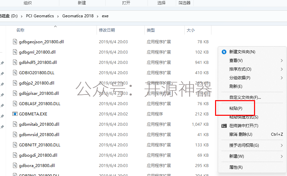Click the gdbgeojson_201800.dll file icon
The height and width of the screenshot is (176, 287).
pos(15,42)
